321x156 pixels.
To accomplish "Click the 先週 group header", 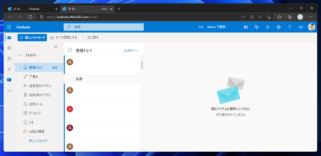I will (x=102, y=79).
